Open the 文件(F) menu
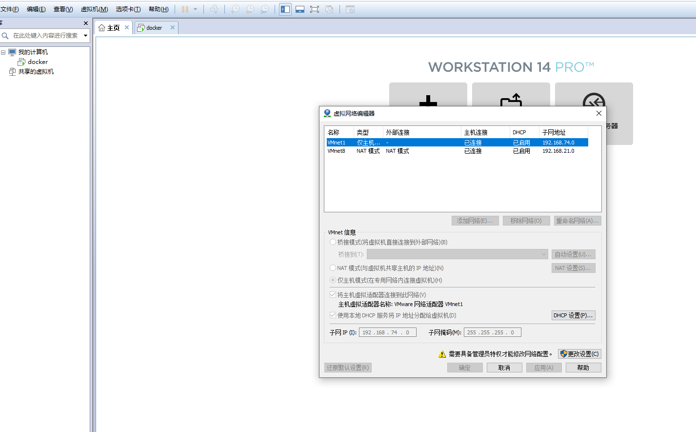 (9, 9)
